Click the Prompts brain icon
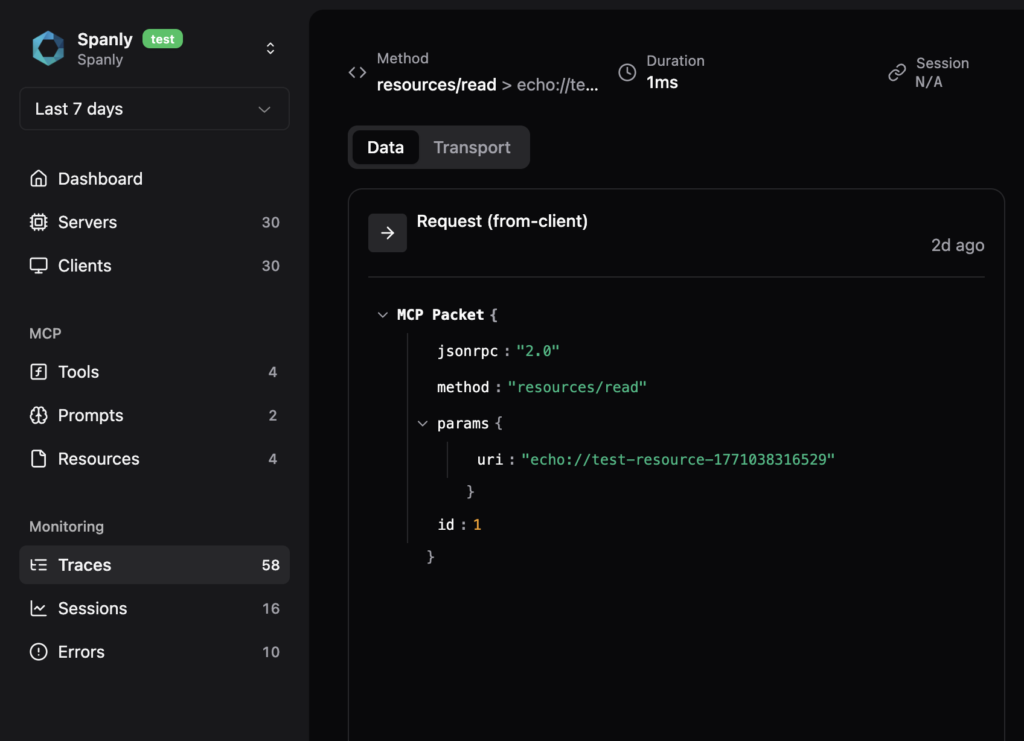Screen dimensions: 1024x741 click(x=39, y=415)
